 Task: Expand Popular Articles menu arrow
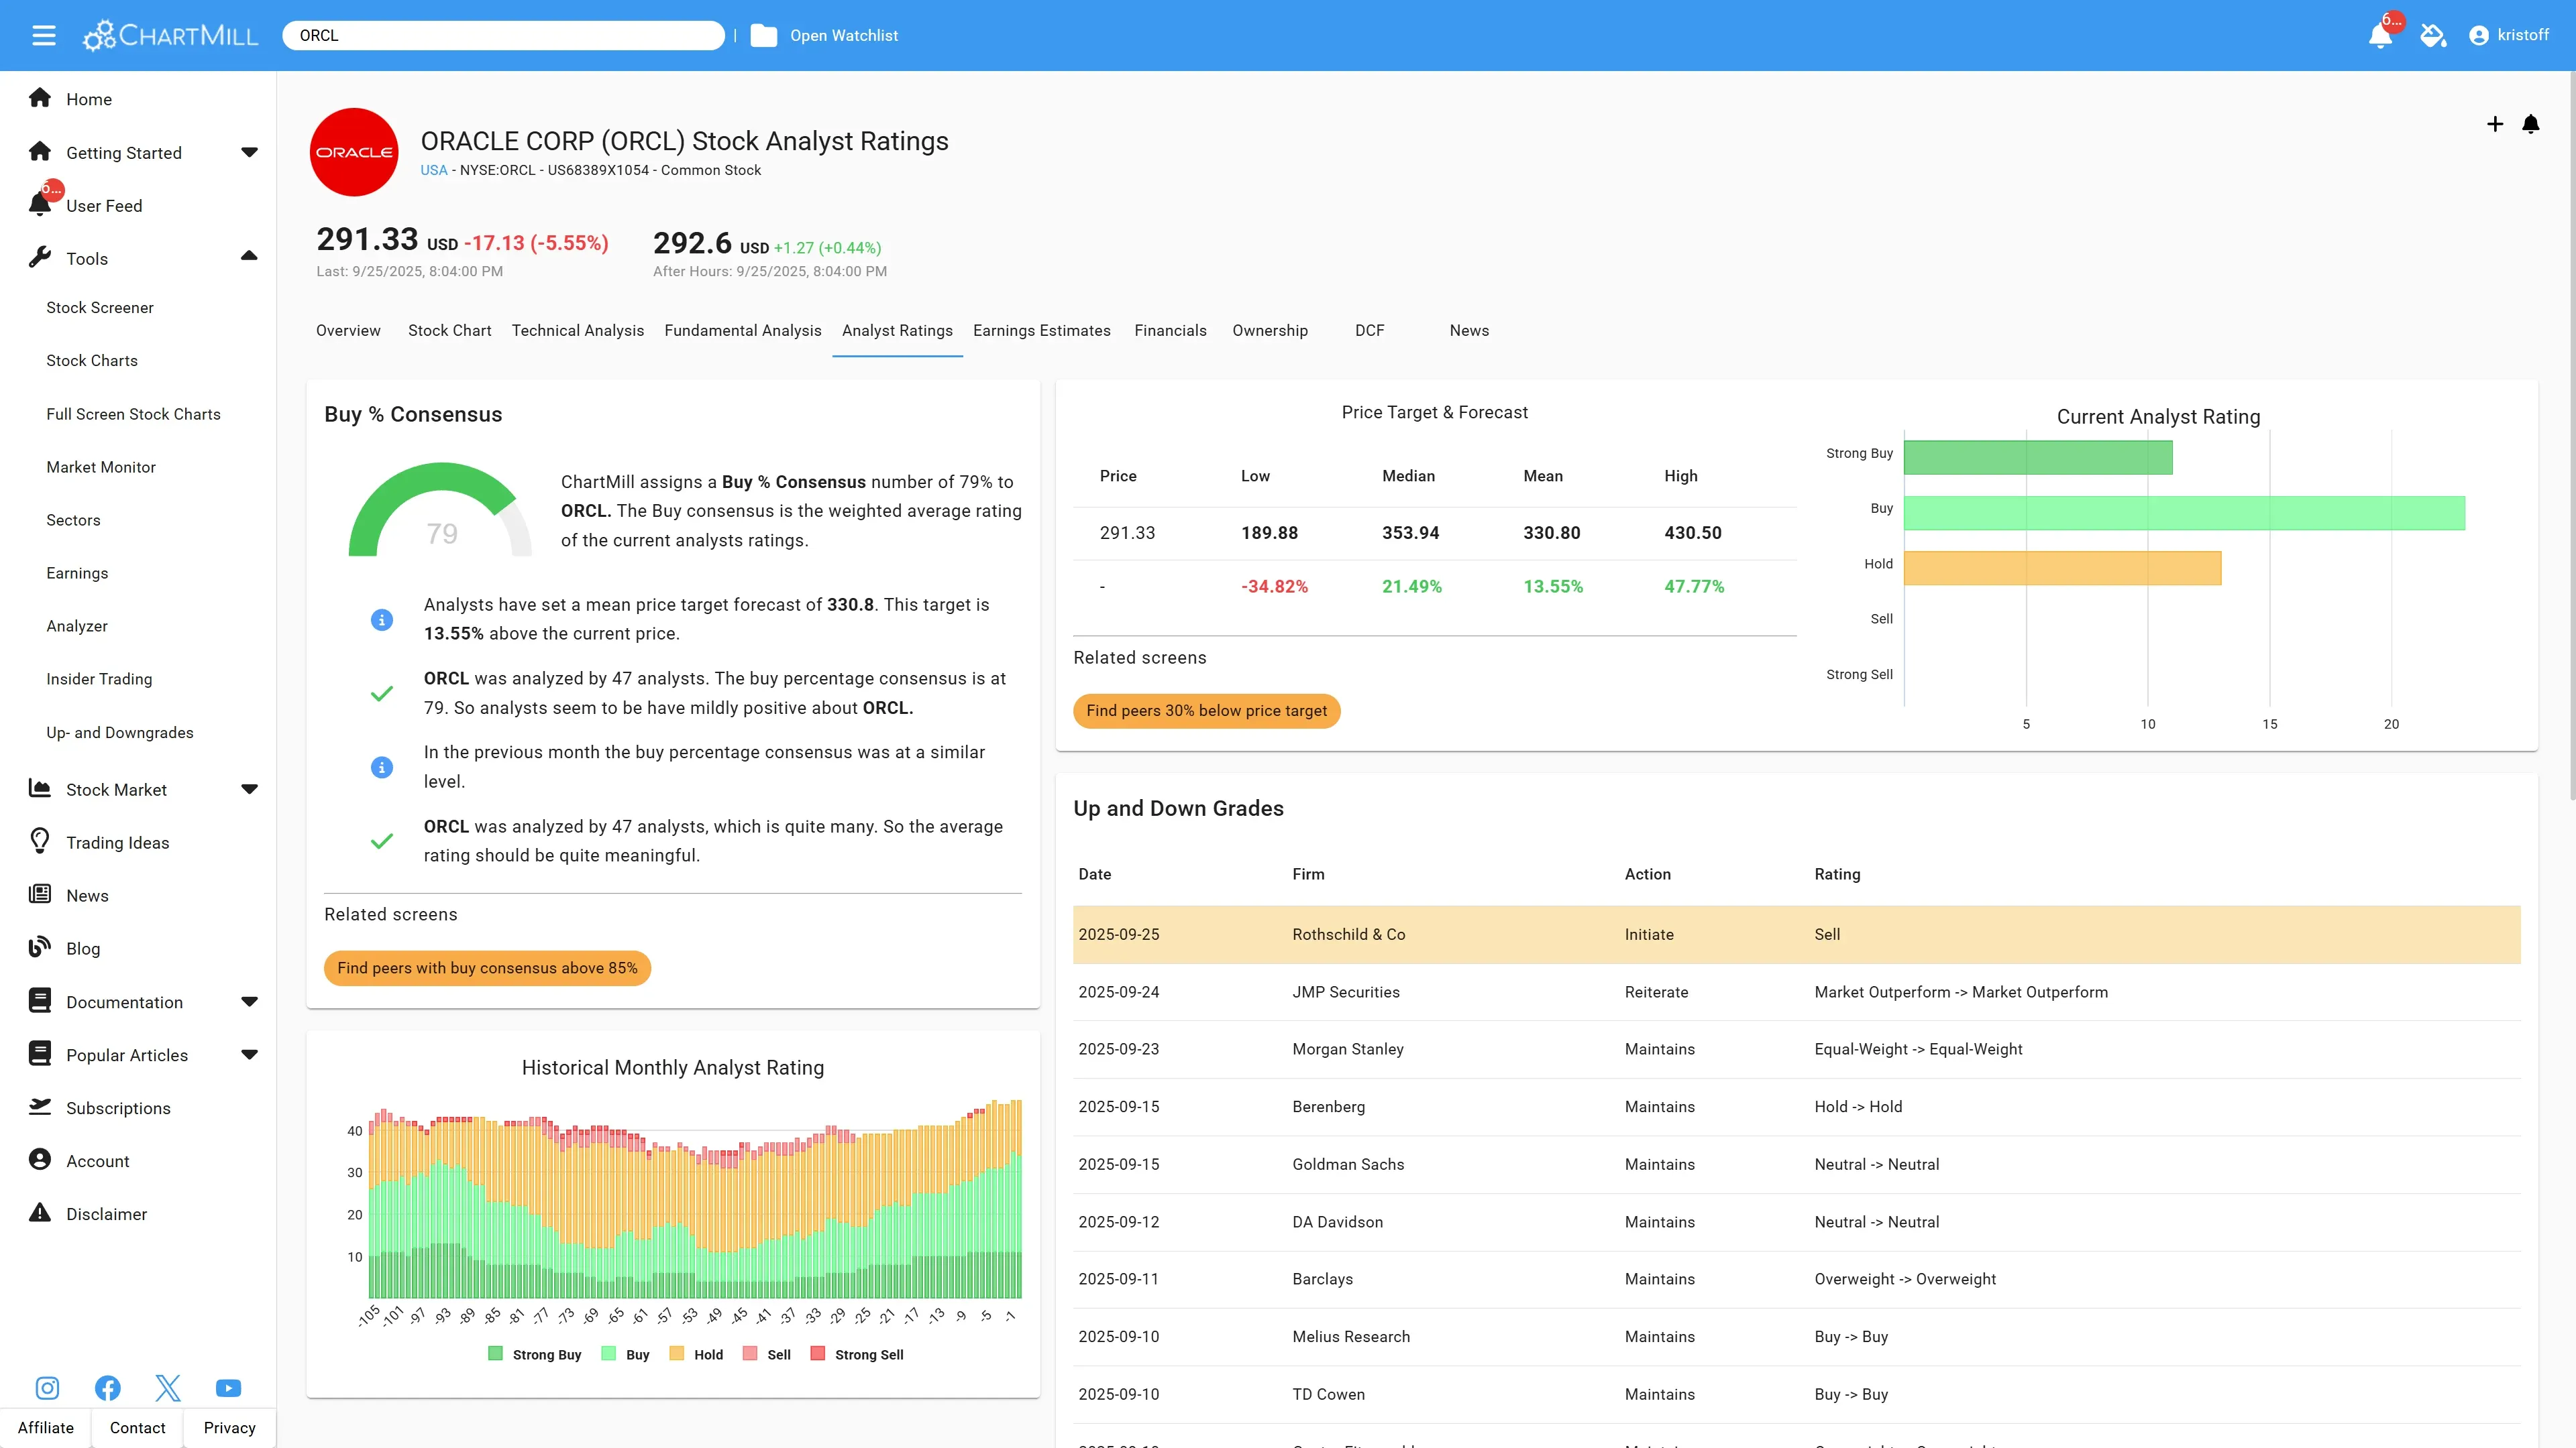(x=250, y=1054)
